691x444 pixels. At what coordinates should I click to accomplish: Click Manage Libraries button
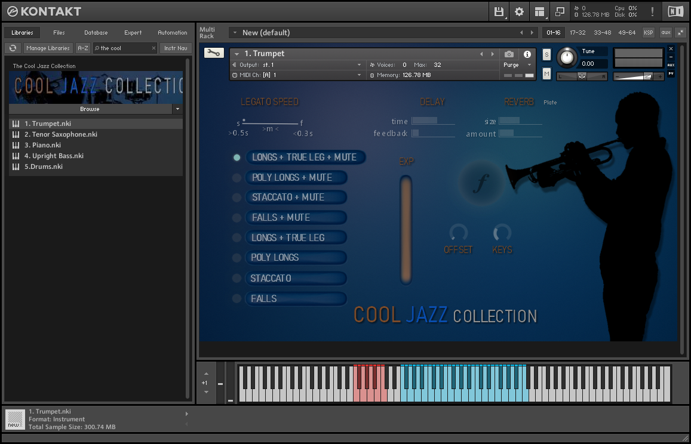tap(48, 48)
